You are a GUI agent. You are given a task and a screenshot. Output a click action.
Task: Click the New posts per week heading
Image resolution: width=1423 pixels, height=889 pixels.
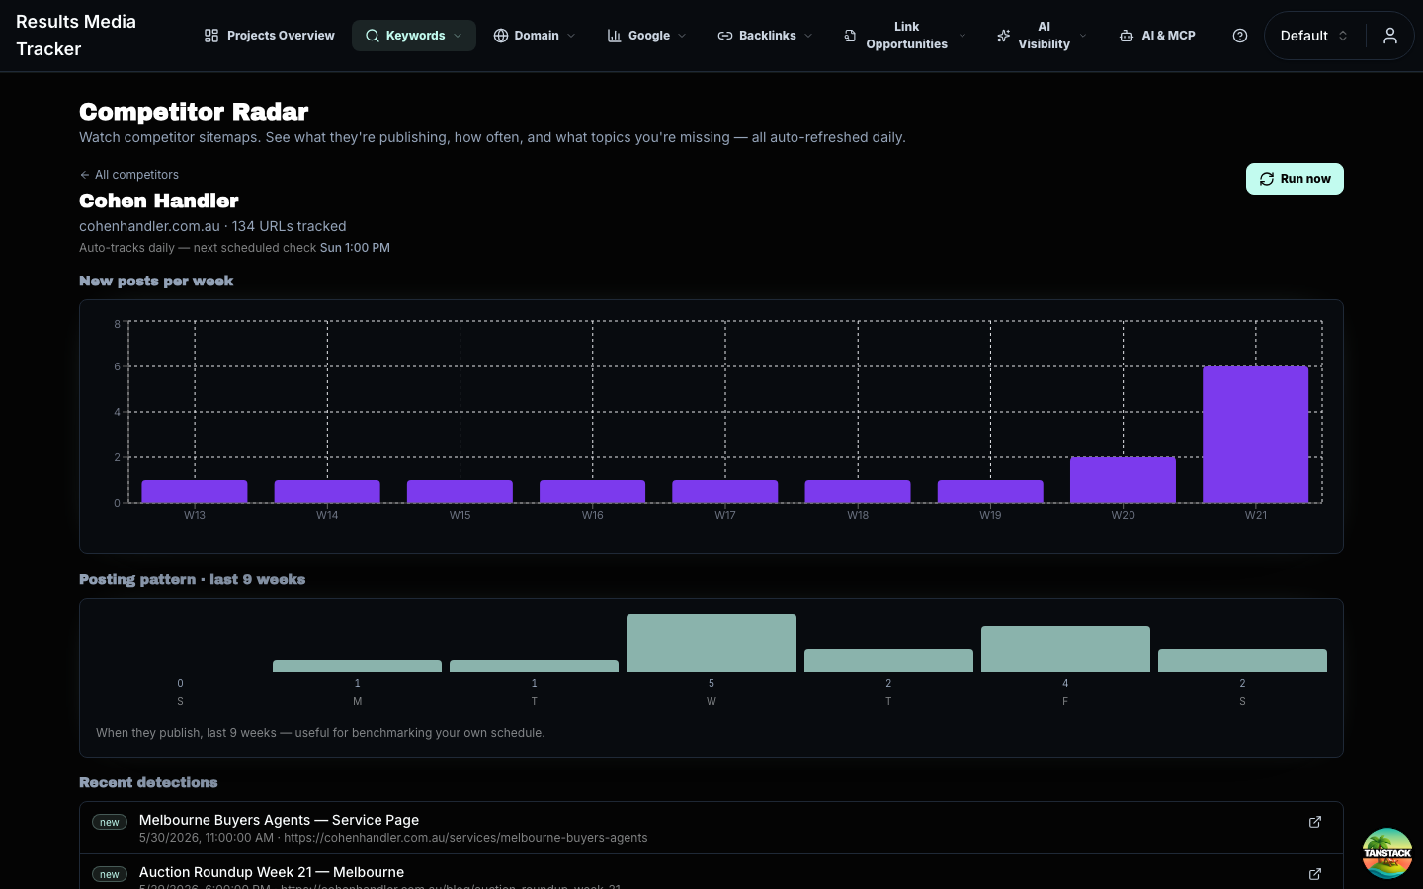156,281
